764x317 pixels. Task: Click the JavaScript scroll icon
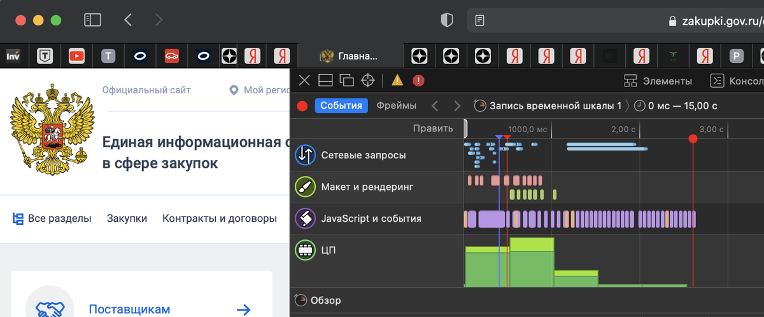tap(306, 219)
